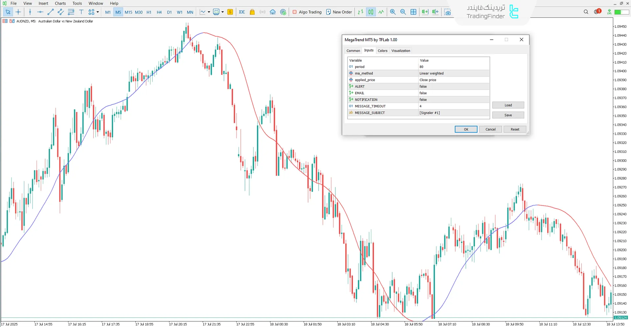Click the zoom in magnifier icon
Image resolution: width=631 pixels, height=327 pixels.
[x=393, y=12]
